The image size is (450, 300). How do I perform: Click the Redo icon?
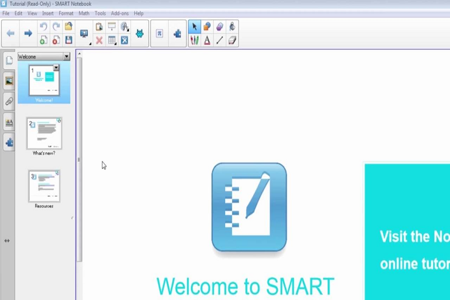click(56, 27)
